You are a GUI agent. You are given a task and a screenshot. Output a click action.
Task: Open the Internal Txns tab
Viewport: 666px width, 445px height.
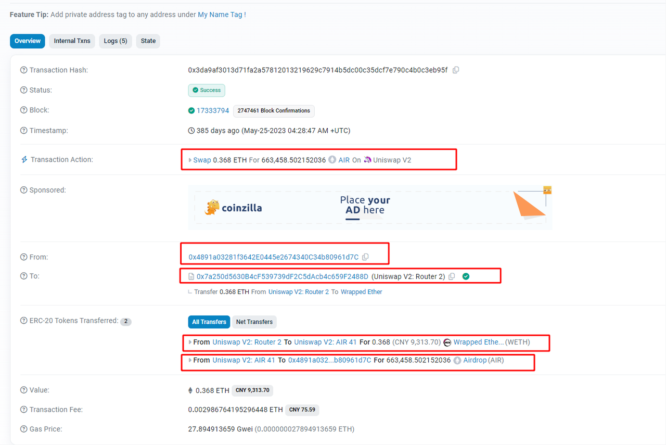[x=72, y=41]
